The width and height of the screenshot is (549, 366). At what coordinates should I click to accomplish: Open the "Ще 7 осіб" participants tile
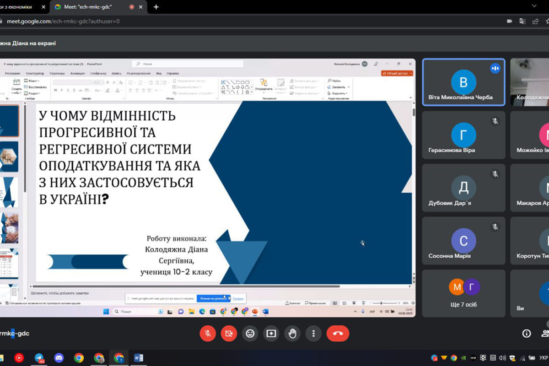pos(463,293)
